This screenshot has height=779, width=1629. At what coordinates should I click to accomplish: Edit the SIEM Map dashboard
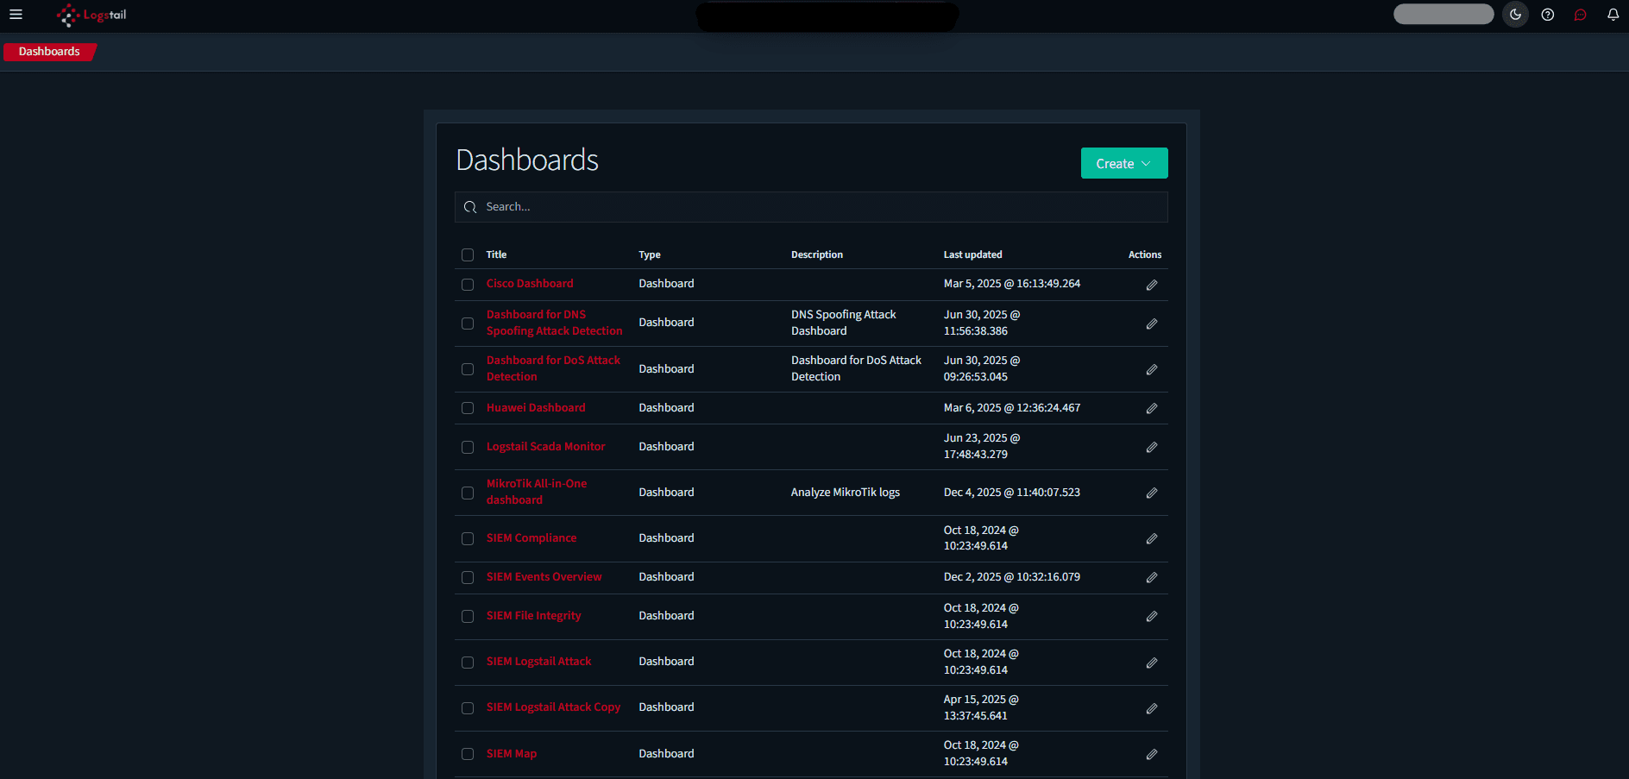tap(1151, 754)
